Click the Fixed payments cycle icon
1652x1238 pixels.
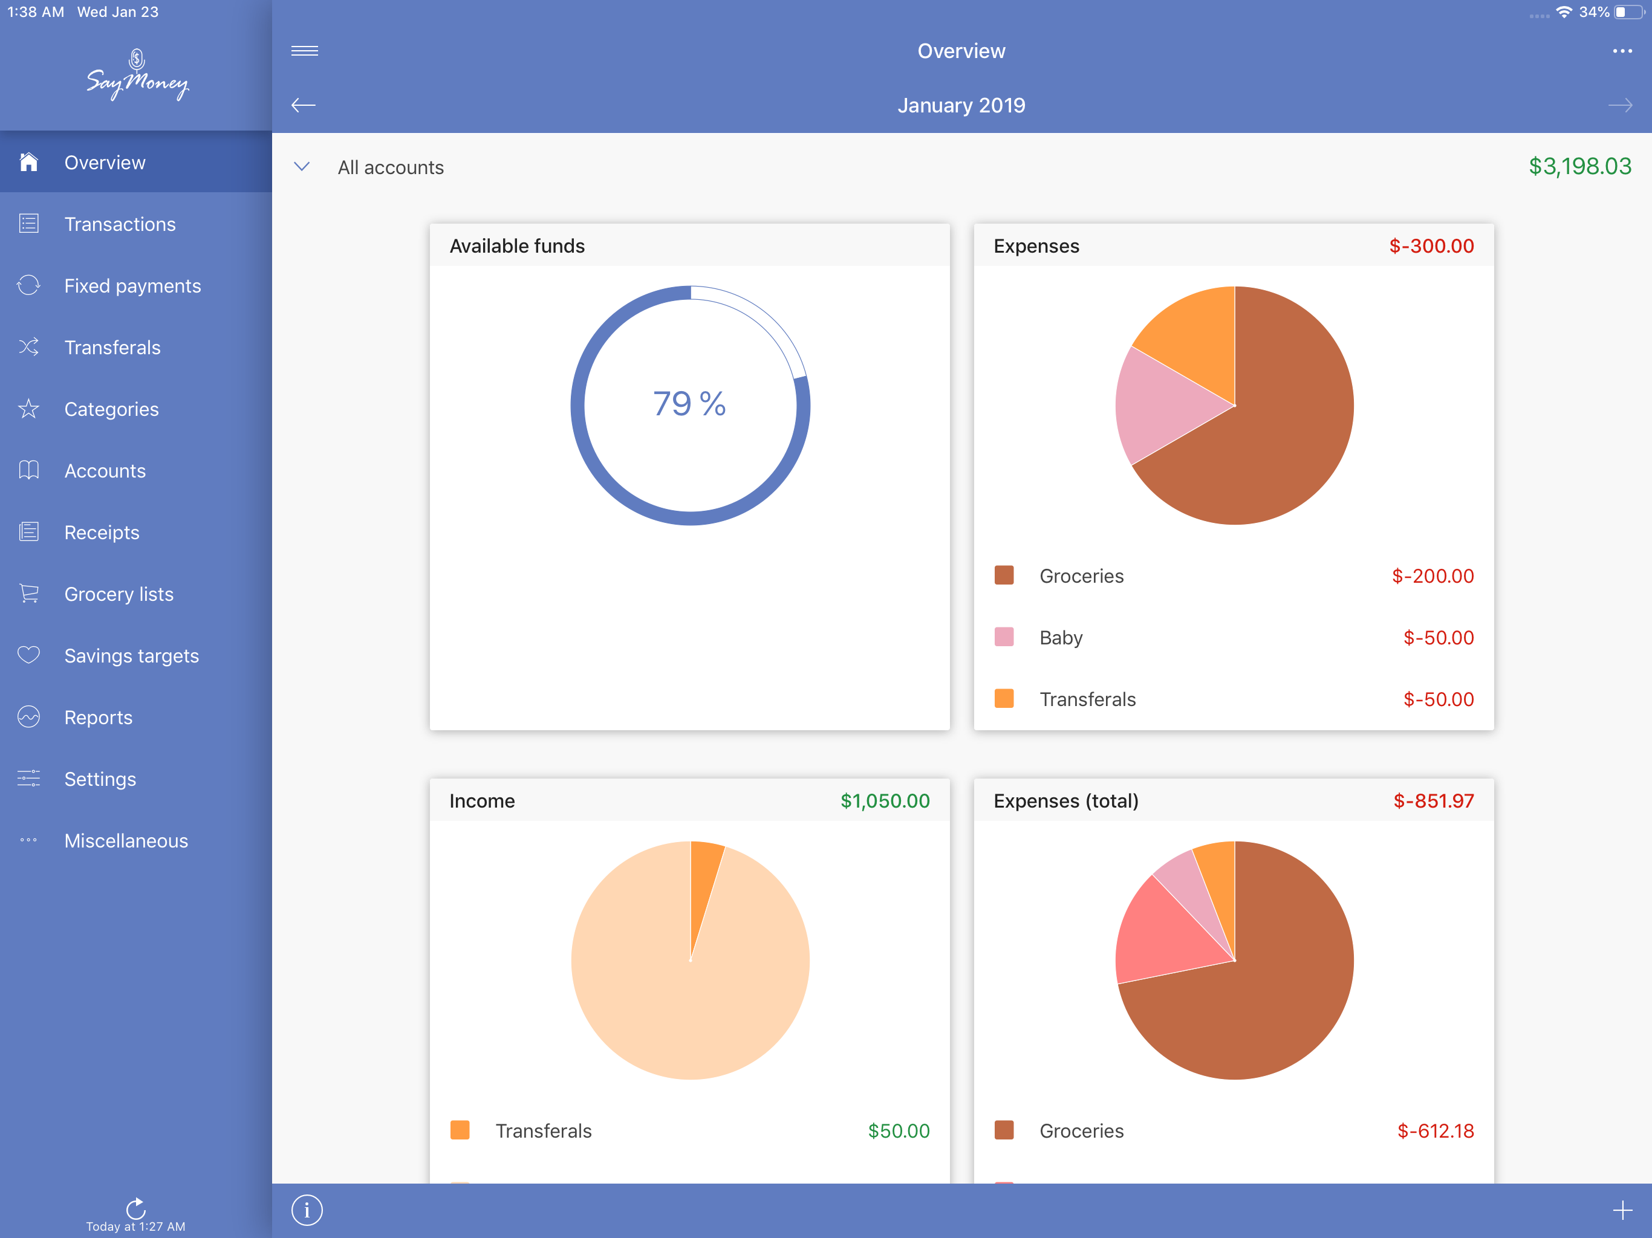click(28, 285)
